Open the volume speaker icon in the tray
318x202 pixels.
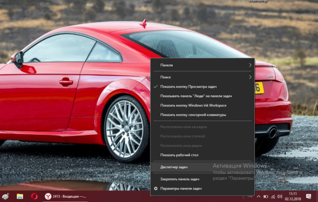(280, 196)
